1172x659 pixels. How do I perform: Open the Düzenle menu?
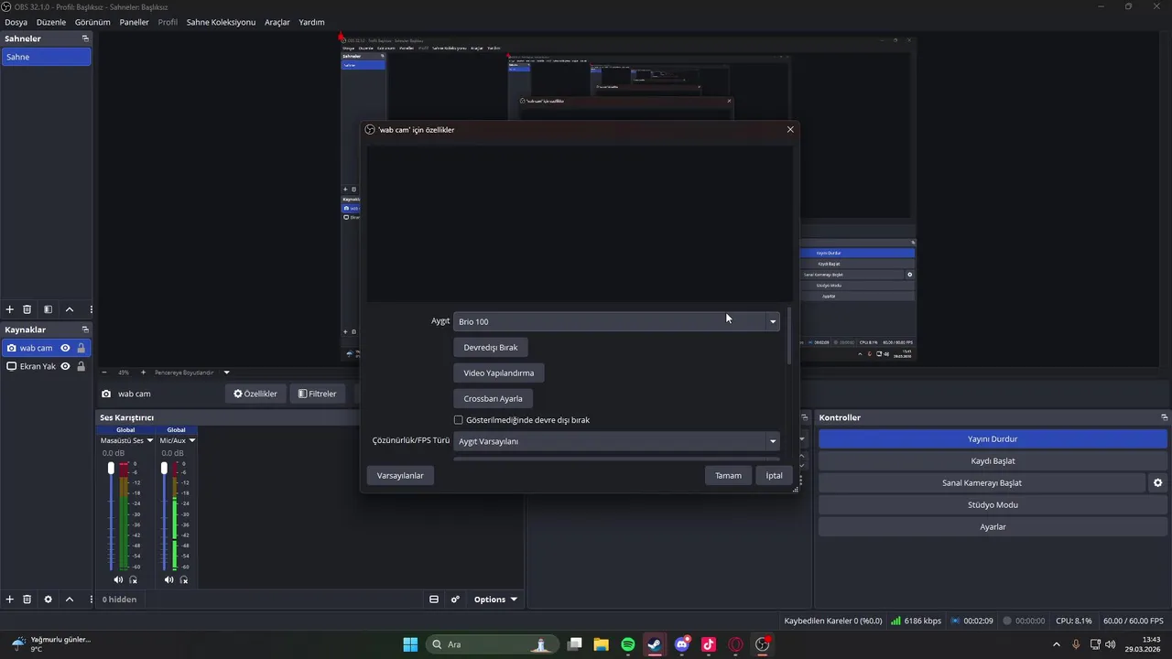pyautogui.click(x=51, y=22)
